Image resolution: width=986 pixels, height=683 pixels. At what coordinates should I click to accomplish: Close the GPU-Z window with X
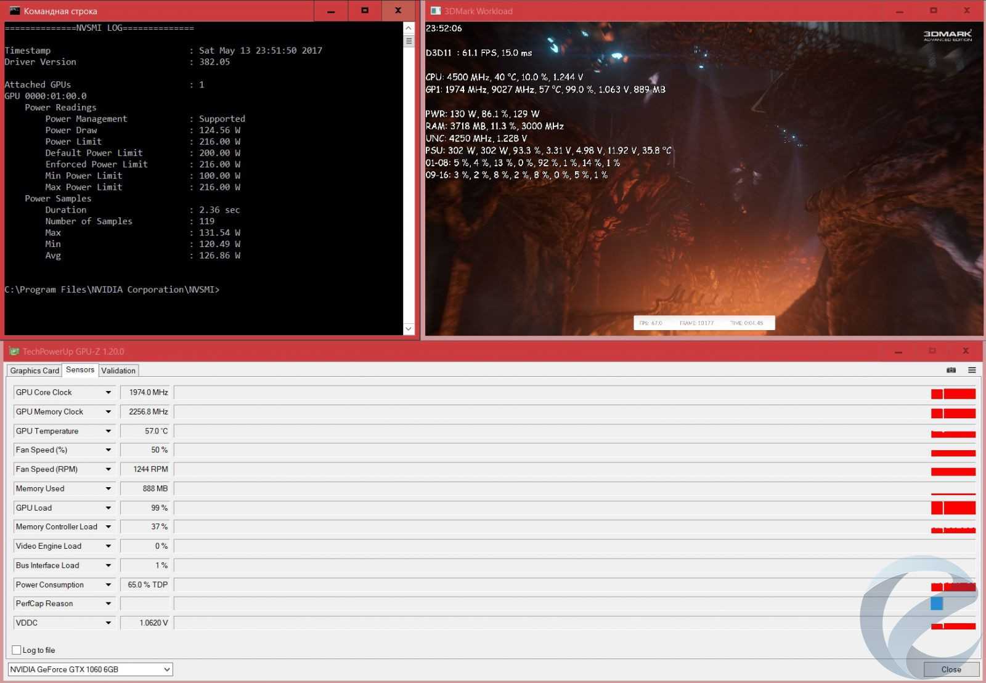(966, 351)
